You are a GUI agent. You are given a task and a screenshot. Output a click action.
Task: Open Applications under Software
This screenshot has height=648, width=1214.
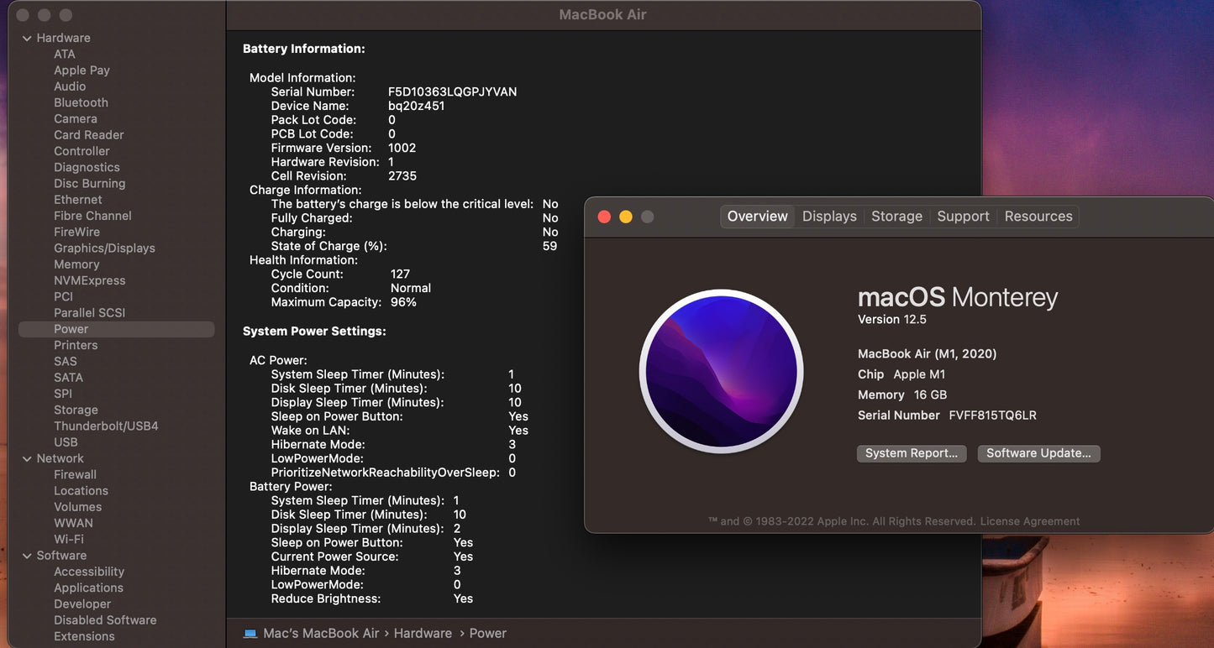coord(88,588)
